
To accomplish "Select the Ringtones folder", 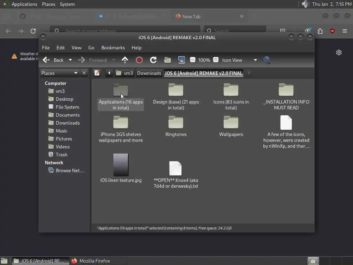I will pos(176,126).
